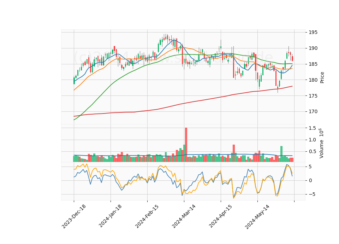339x244 pixels.
Task: Click the 2024-Mar-14 date label
Action: [184, 216]
